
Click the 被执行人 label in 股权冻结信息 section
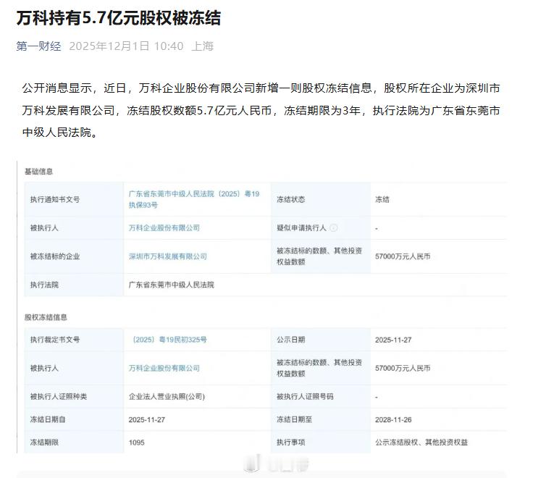pos(44,368)
